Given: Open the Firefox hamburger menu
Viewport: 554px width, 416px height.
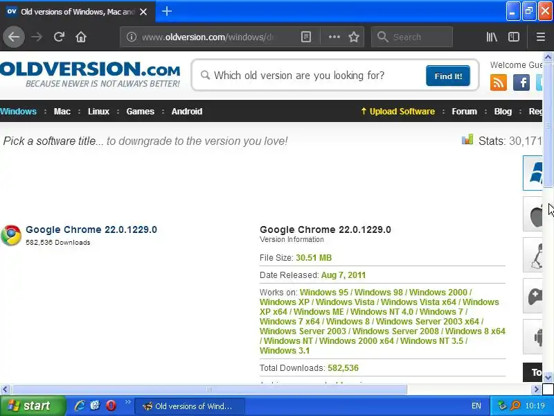Looking at the screenshot, I should (541, 37).
